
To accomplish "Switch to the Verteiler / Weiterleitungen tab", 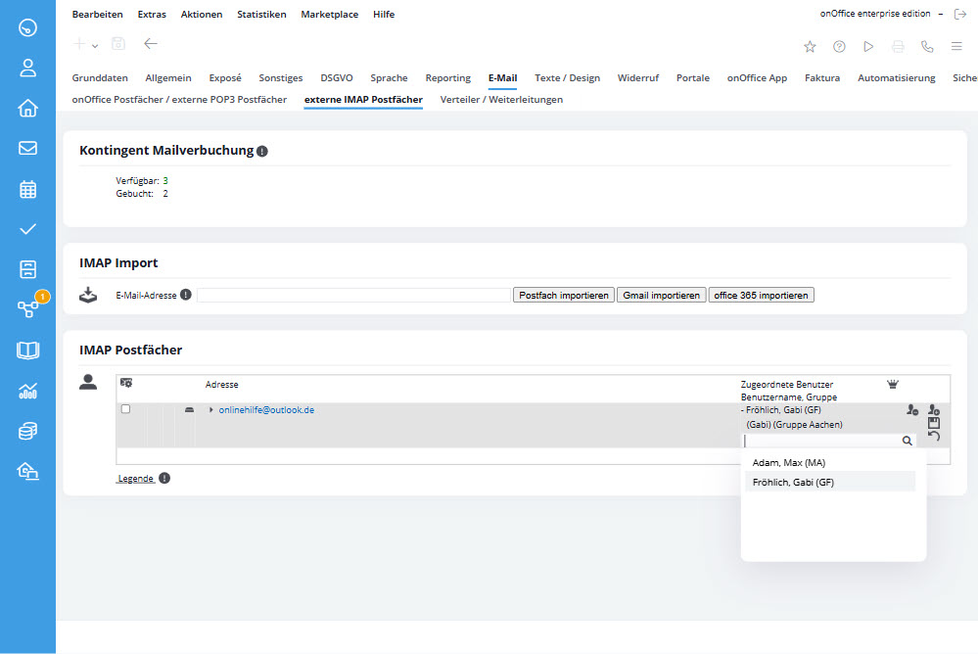I will tap(501, 100).
